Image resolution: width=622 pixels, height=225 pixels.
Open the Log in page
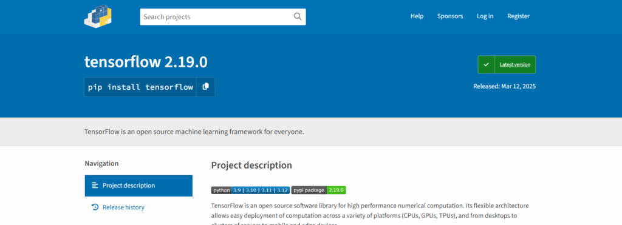(485, 16)
